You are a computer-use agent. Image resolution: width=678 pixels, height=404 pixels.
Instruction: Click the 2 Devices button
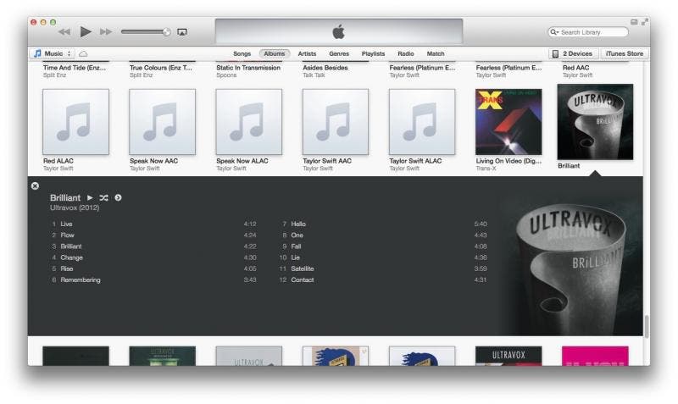pos(572,53)
